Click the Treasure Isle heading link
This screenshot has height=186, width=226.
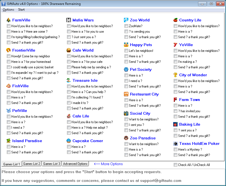coord(85,80)
